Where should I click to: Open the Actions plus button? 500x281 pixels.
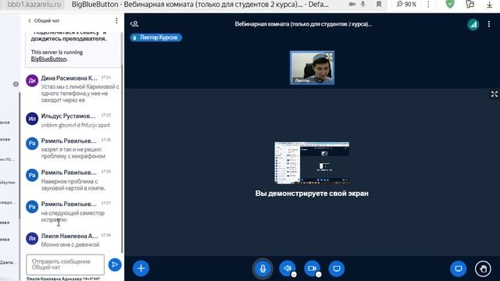pyautogui.click(x=141, y=269)
